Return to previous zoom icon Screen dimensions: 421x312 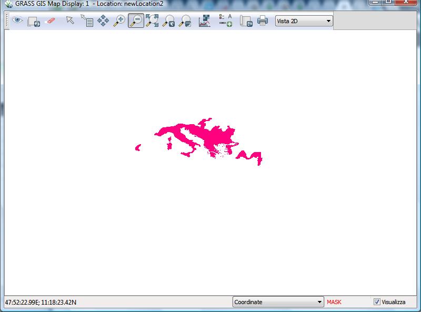[168, 21]
